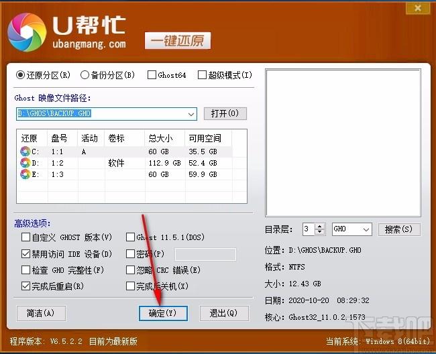Click the 格式 NTFS info line

[x=284, y=267]
